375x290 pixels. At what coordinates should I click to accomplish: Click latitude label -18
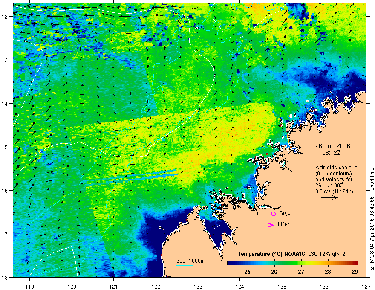pos(5,277)
